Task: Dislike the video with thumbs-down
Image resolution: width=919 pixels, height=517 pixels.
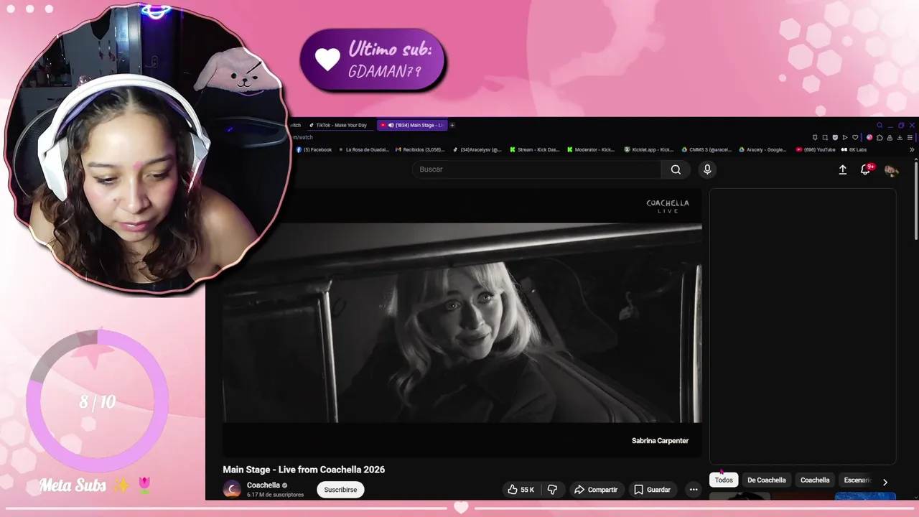Action: [552, 490]
